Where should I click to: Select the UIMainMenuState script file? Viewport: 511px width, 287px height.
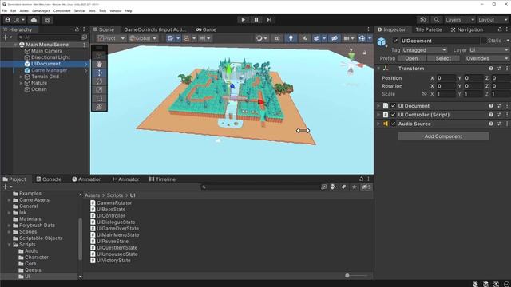117,235
